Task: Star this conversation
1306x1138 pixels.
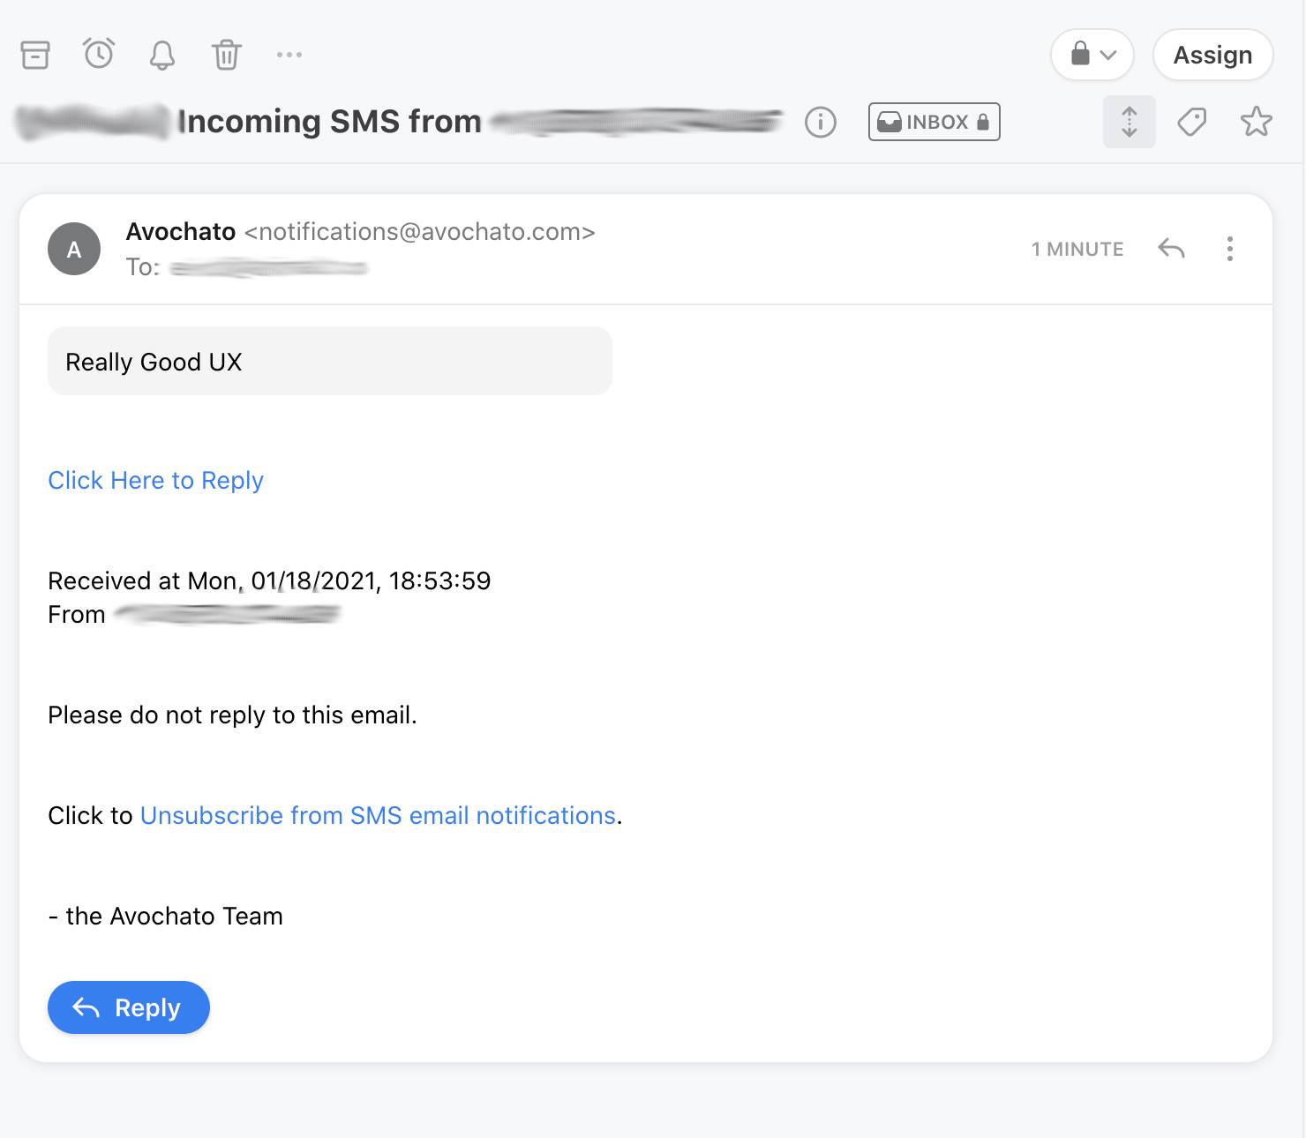Action: click(1257, 122)
